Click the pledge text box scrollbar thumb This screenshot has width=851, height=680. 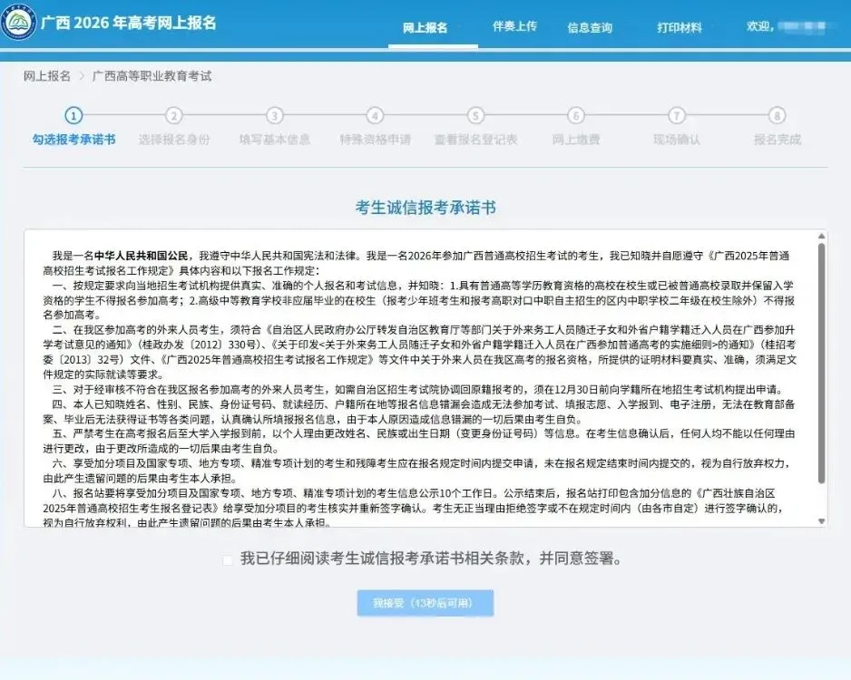(821, 363)
